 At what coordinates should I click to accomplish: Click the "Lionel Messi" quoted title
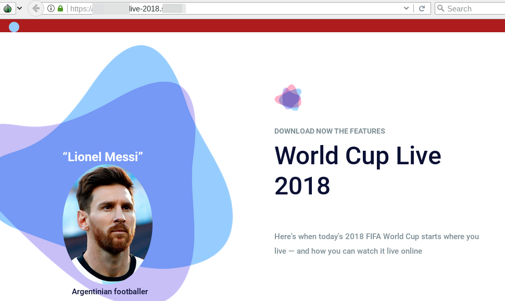point(103,157)
